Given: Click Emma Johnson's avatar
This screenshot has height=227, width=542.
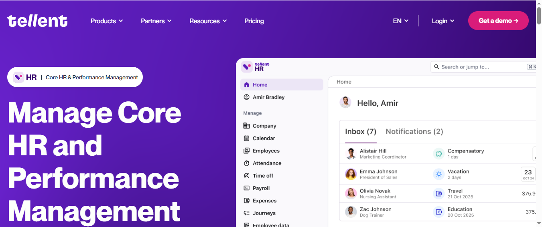Looking at the screenshot, I should tap(351, 174).
